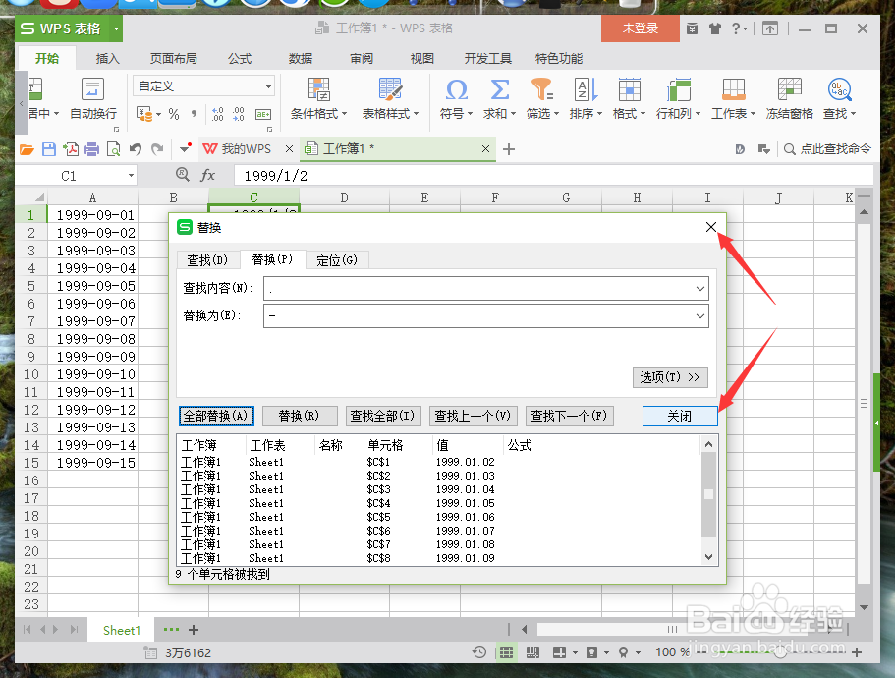
Task: Open the Insert (插入) ribbon tab
Action: tap(107, 59)
